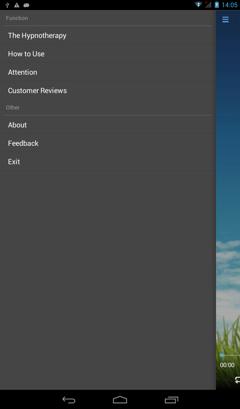240x409 pixels.
Task: Tap the USB connection status icon
Action: [7, 5]
